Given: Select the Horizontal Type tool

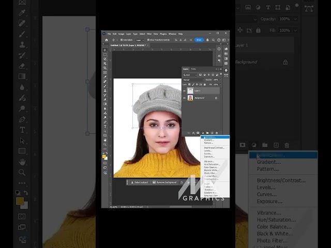Looking at the screenshot, I should [105, 126].
